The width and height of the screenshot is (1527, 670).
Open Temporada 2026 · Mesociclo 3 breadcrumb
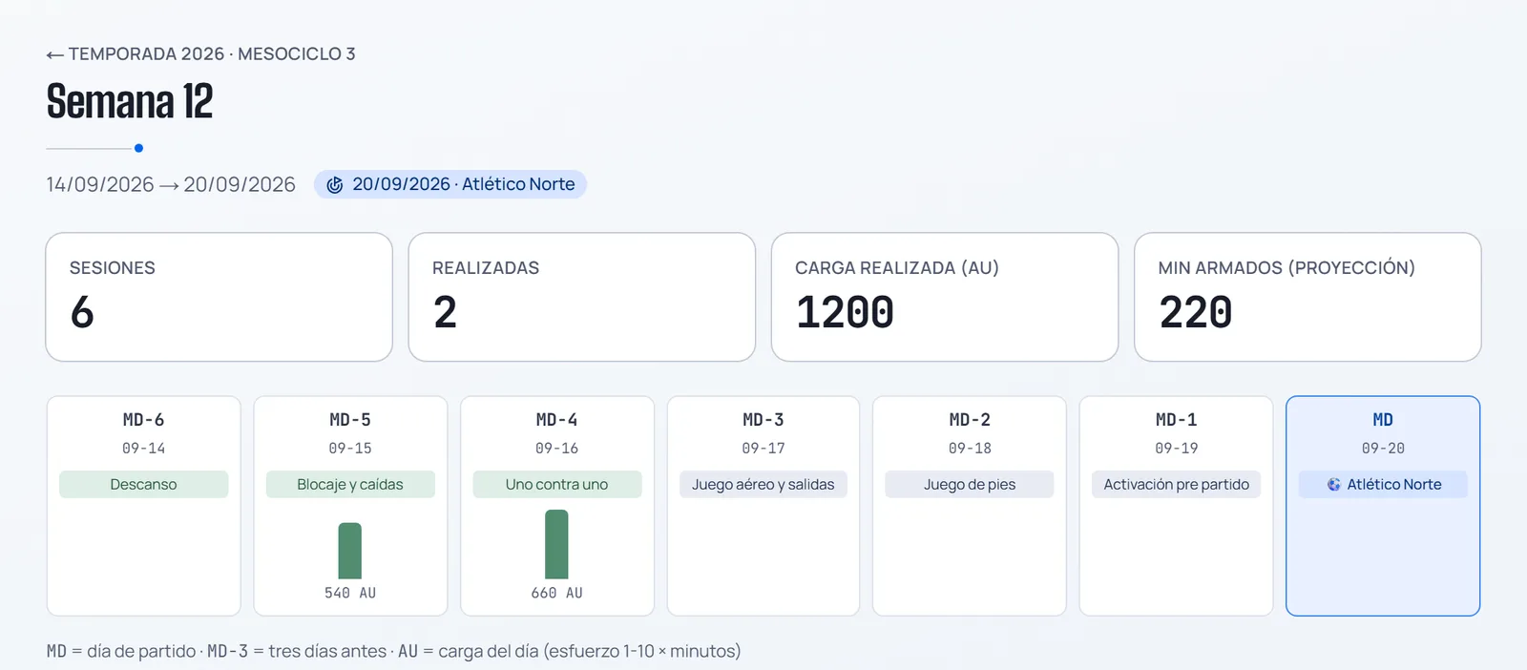pyautogui.click(x=201, y=54)
